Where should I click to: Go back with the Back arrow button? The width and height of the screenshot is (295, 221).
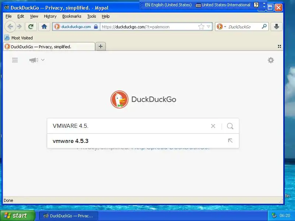(x=10, y=27)
